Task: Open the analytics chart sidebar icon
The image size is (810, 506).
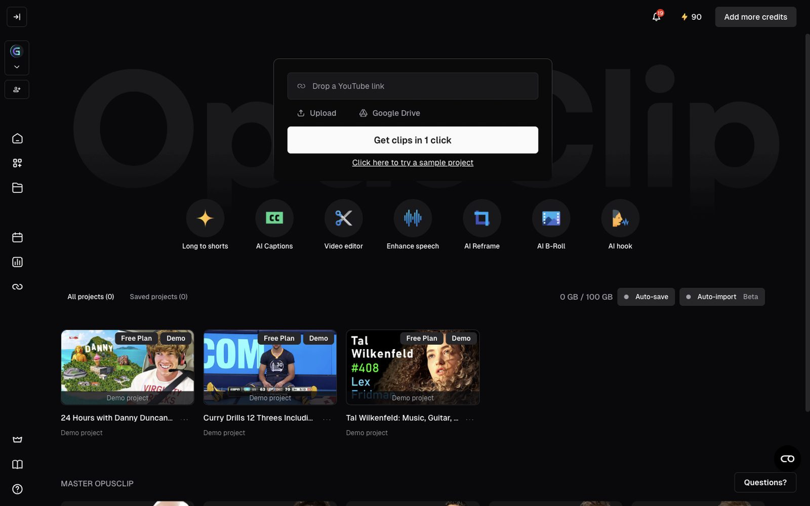Action: tap(17, 262)
